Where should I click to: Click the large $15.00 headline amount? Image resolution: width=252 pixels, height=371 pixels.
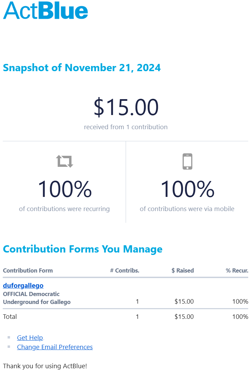(126, 107)
